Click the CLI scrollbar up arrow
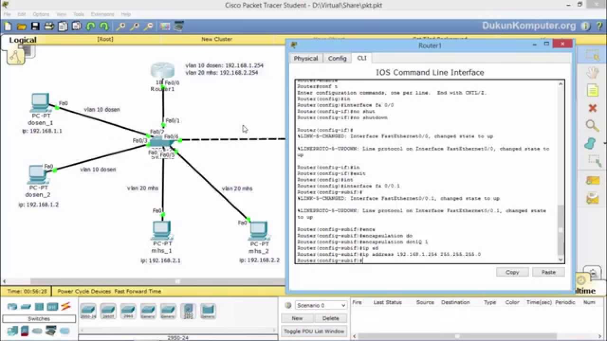Viewport: 607px width, 341px height. pos(561,84)
